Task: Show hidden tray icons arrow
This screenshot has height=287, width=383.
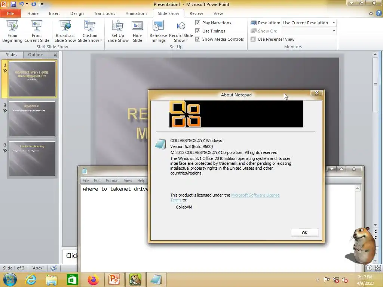Action: coord(318,280)
